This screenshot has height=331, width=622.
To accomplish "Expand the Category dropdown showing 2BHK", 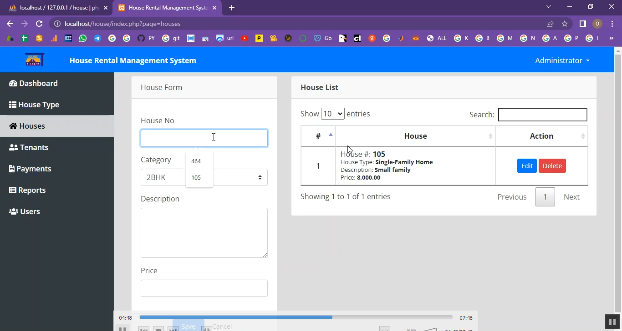I will [204, 177].
